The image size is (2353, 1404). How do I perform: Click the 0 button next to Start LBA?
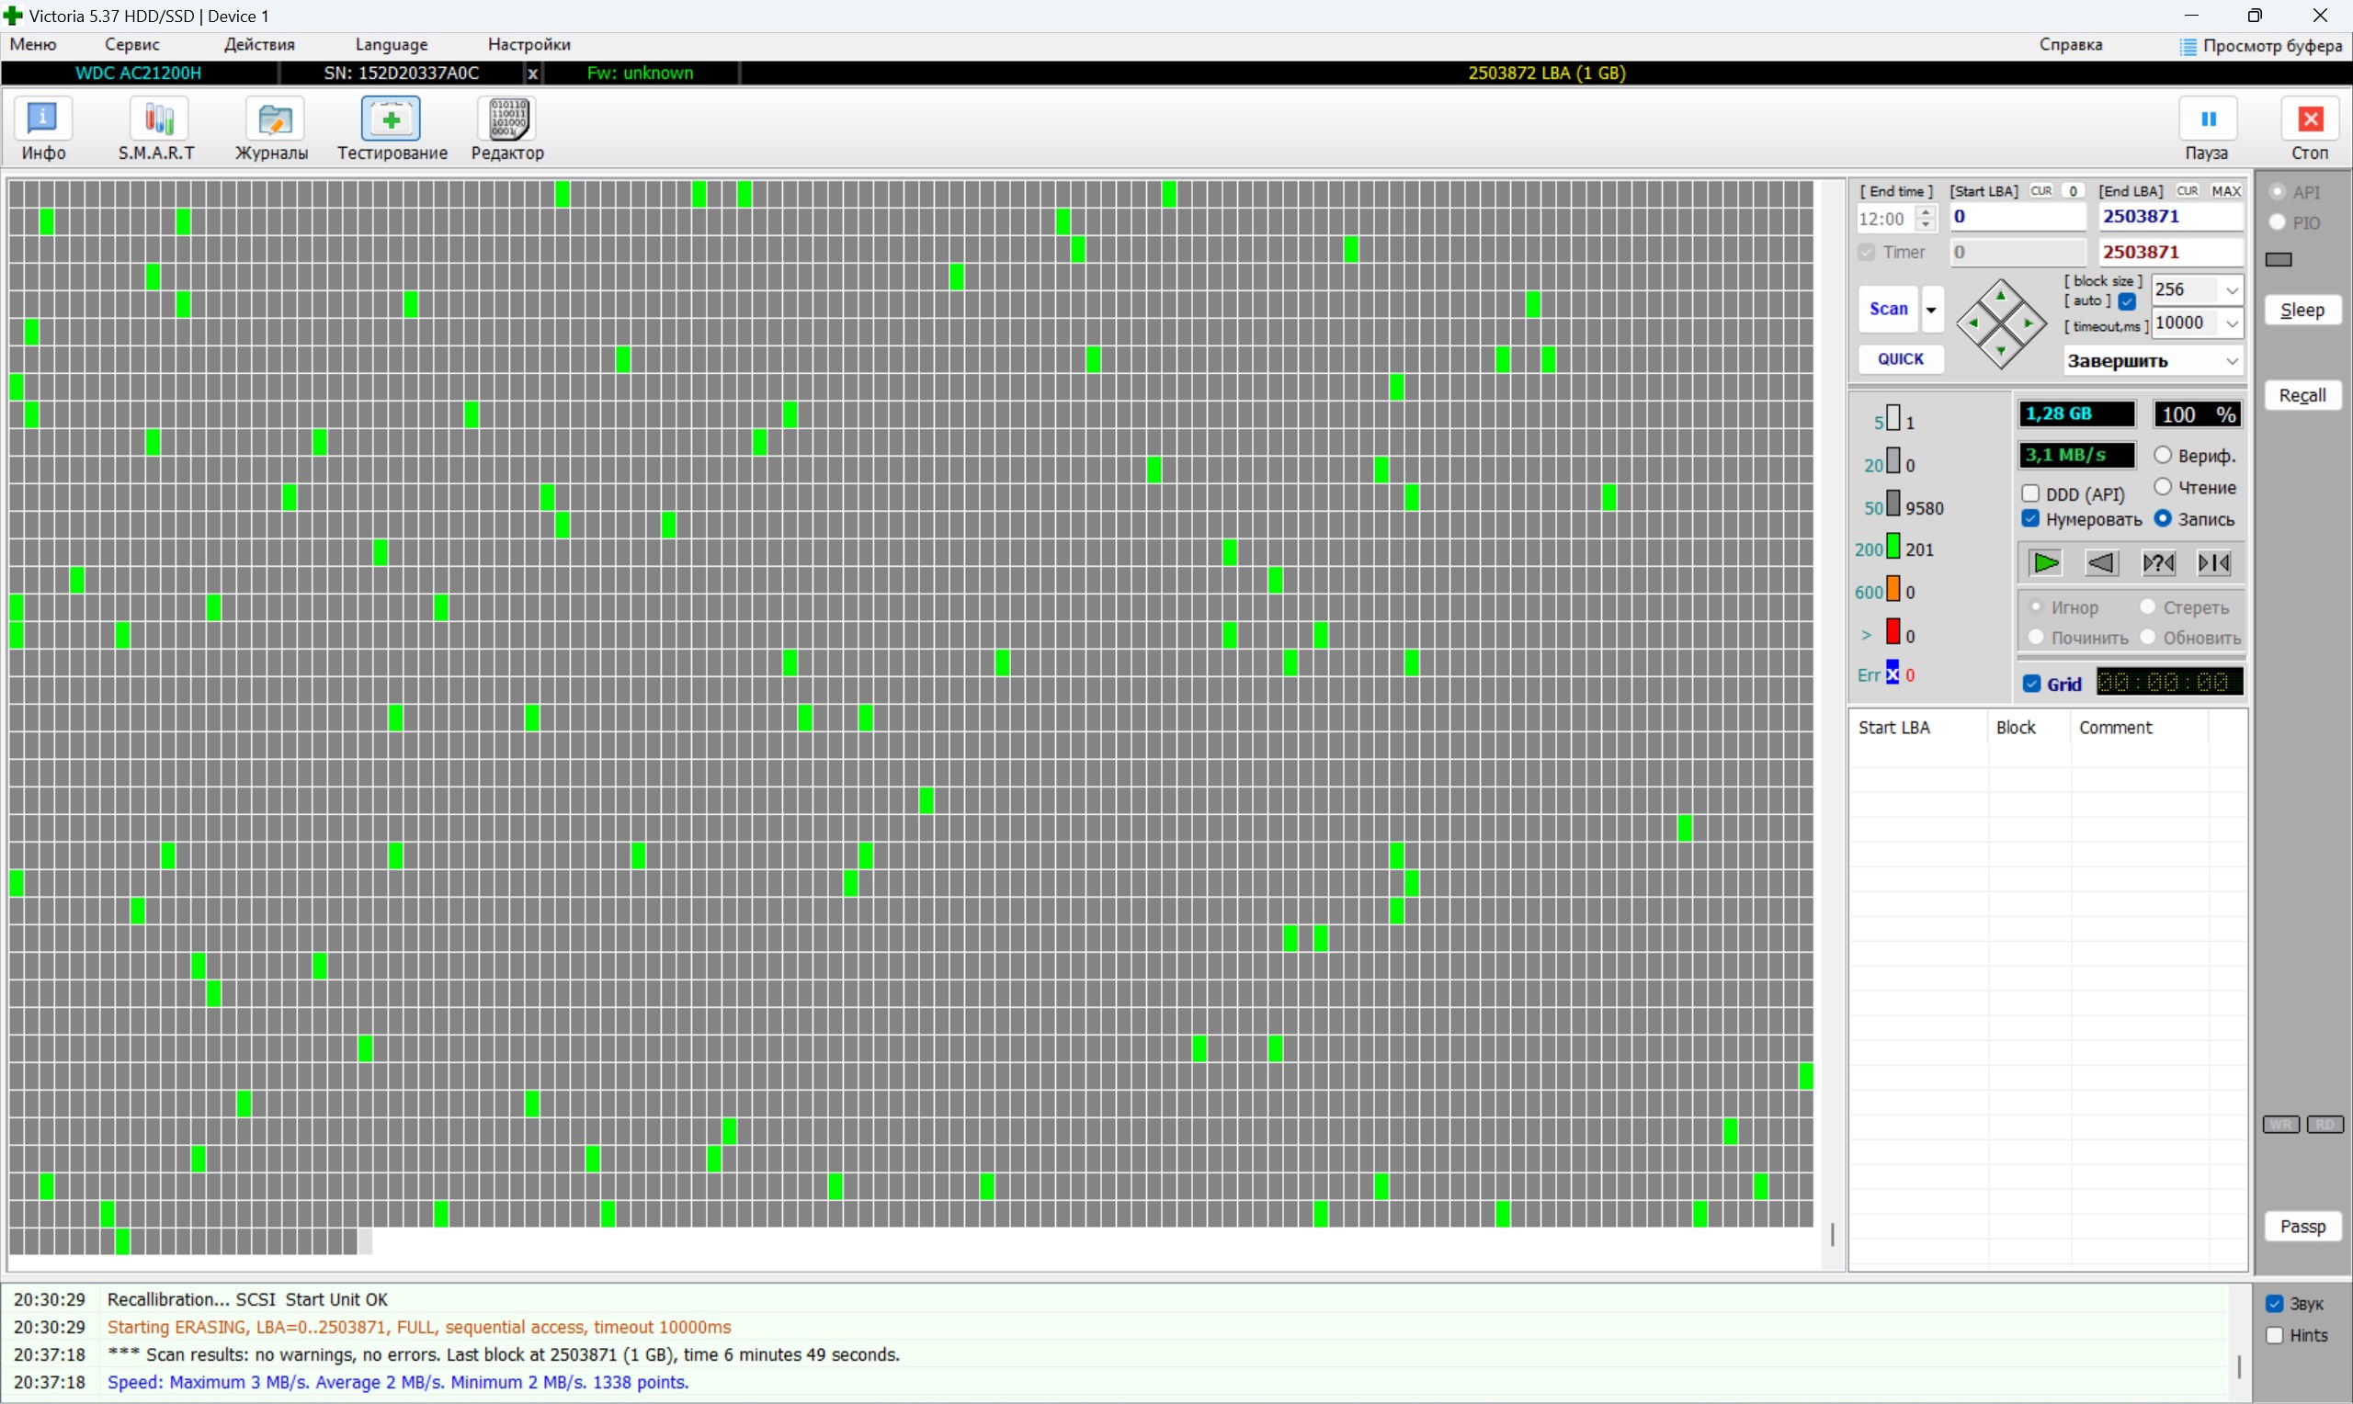pyautogui.click(x=2073, y=191)
